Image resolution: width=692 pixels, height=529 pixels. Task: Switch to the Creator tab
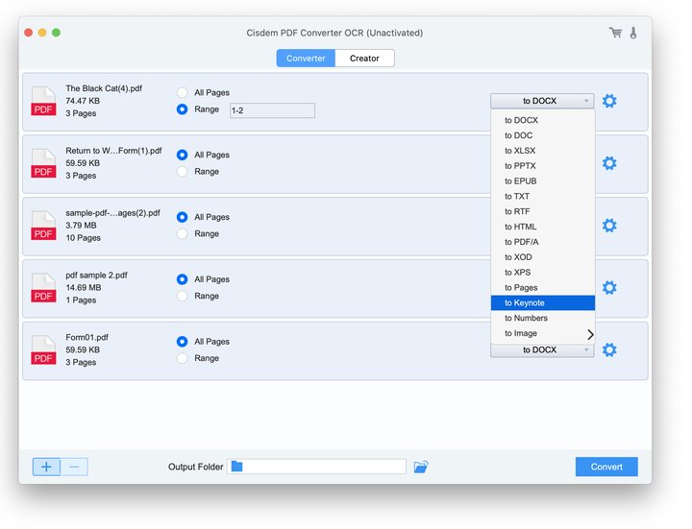click(x=364, y=59)
